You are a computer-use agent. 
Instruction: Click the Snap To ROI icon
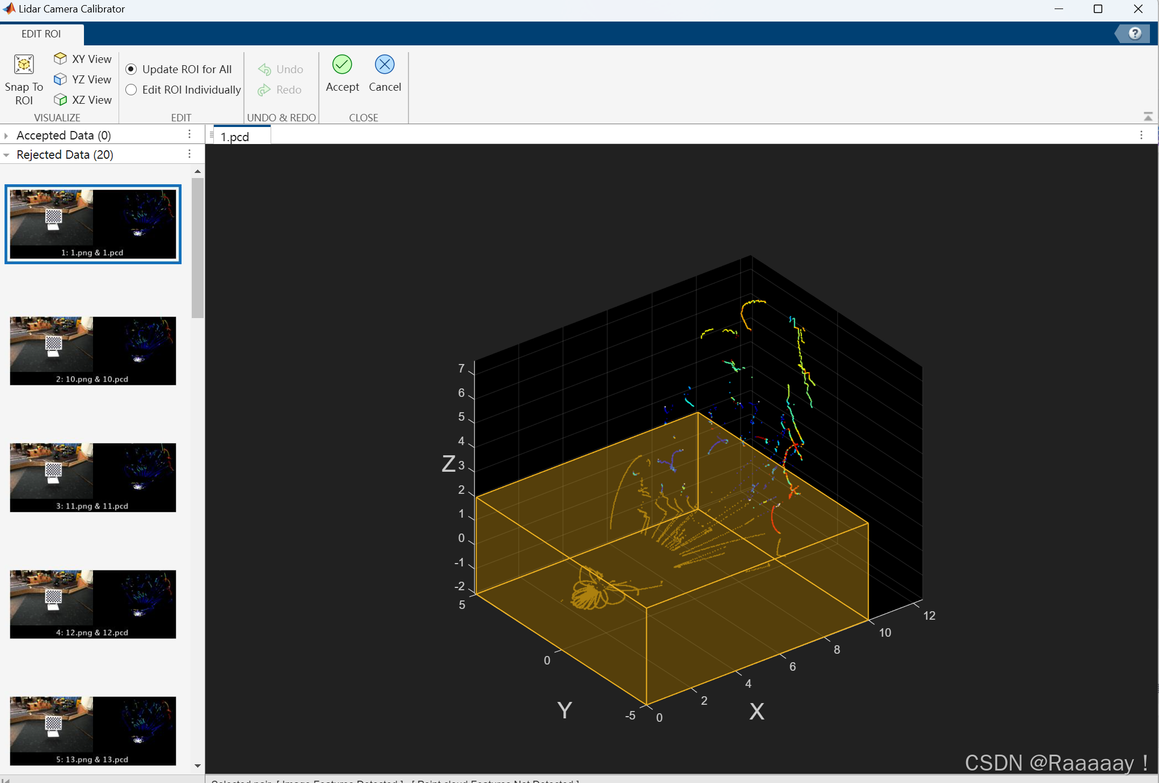coord(24,65)
